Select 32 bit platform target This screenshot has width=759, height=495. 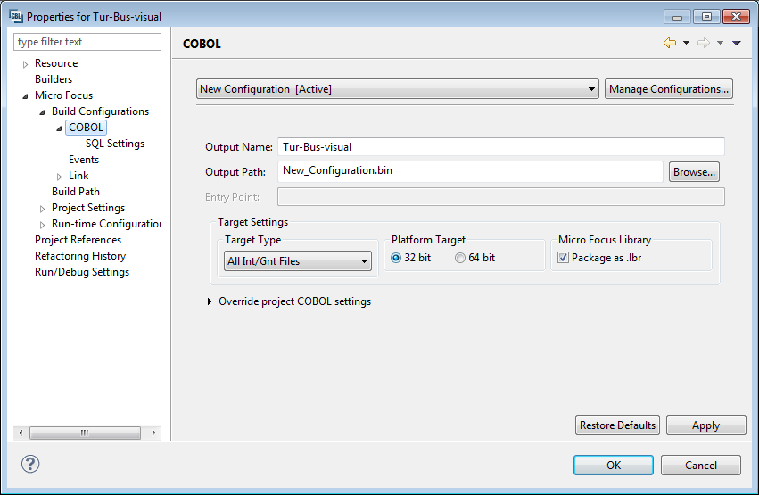pyautogui.click(x=396, y=259)
